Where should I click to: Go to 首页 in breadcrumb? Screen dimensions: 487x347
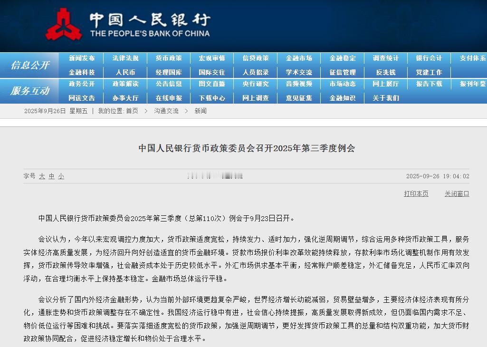(x=132, y=111)
